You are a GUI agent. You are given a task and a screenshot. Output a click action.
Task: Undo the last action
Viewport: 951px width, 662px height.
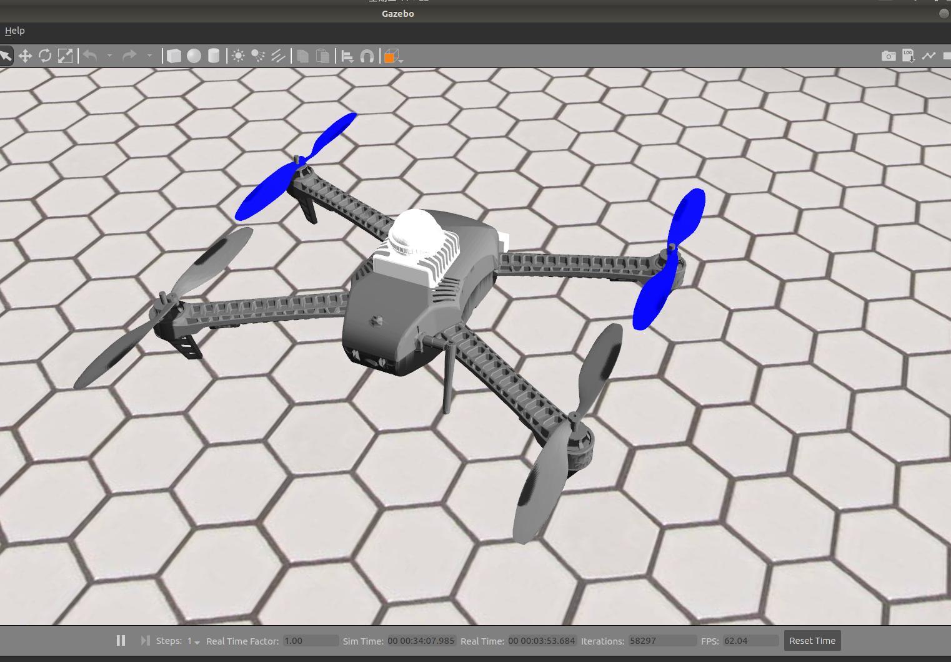pos(90,56)
